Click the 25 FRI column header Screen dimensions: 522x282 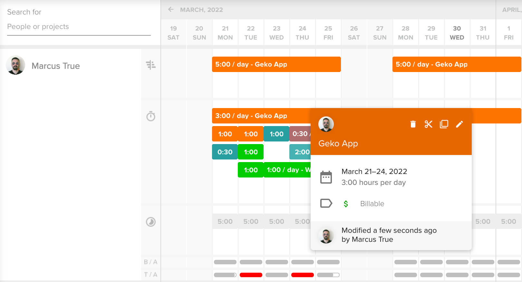coord(328,33)
